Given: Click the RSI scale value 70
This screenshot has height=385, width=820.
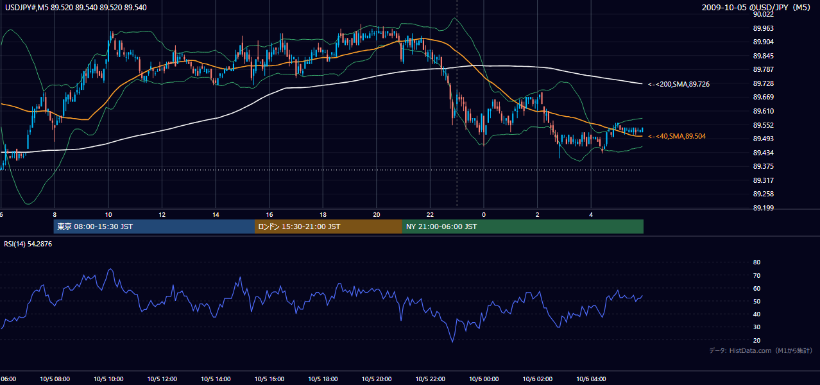Looking at the screenshot, I should pos(756,275).
